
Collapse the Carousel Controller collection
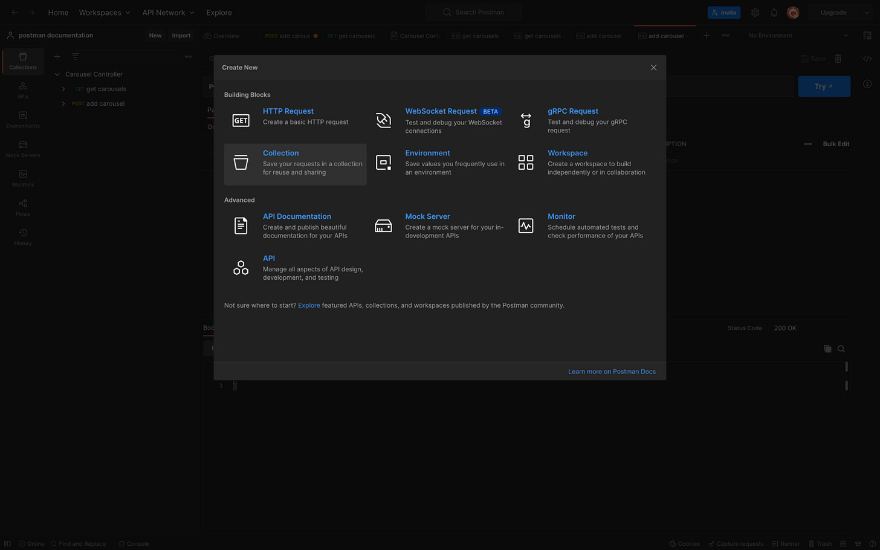(x=57, y=74)
